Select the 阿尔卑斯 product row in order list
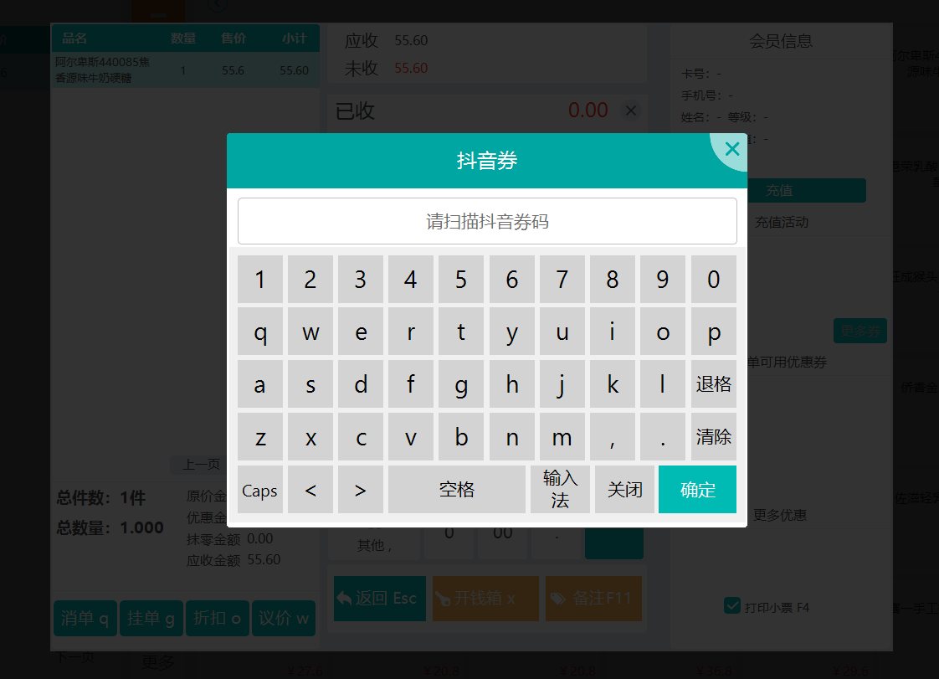The width and height of the screenshot is (939, 679). tap(186, 70)
